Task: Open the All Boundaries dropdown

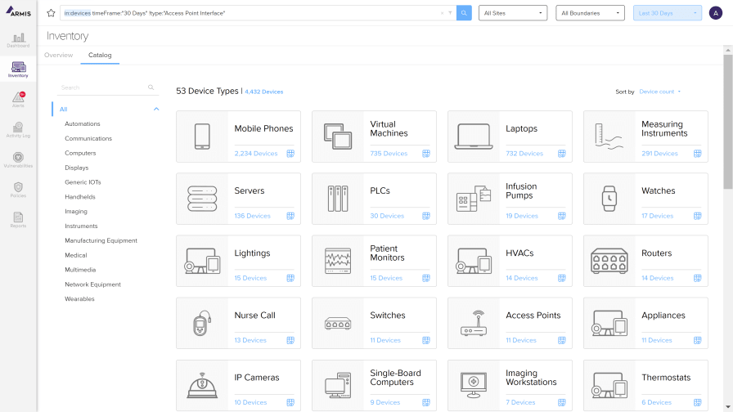Action: 590,13
